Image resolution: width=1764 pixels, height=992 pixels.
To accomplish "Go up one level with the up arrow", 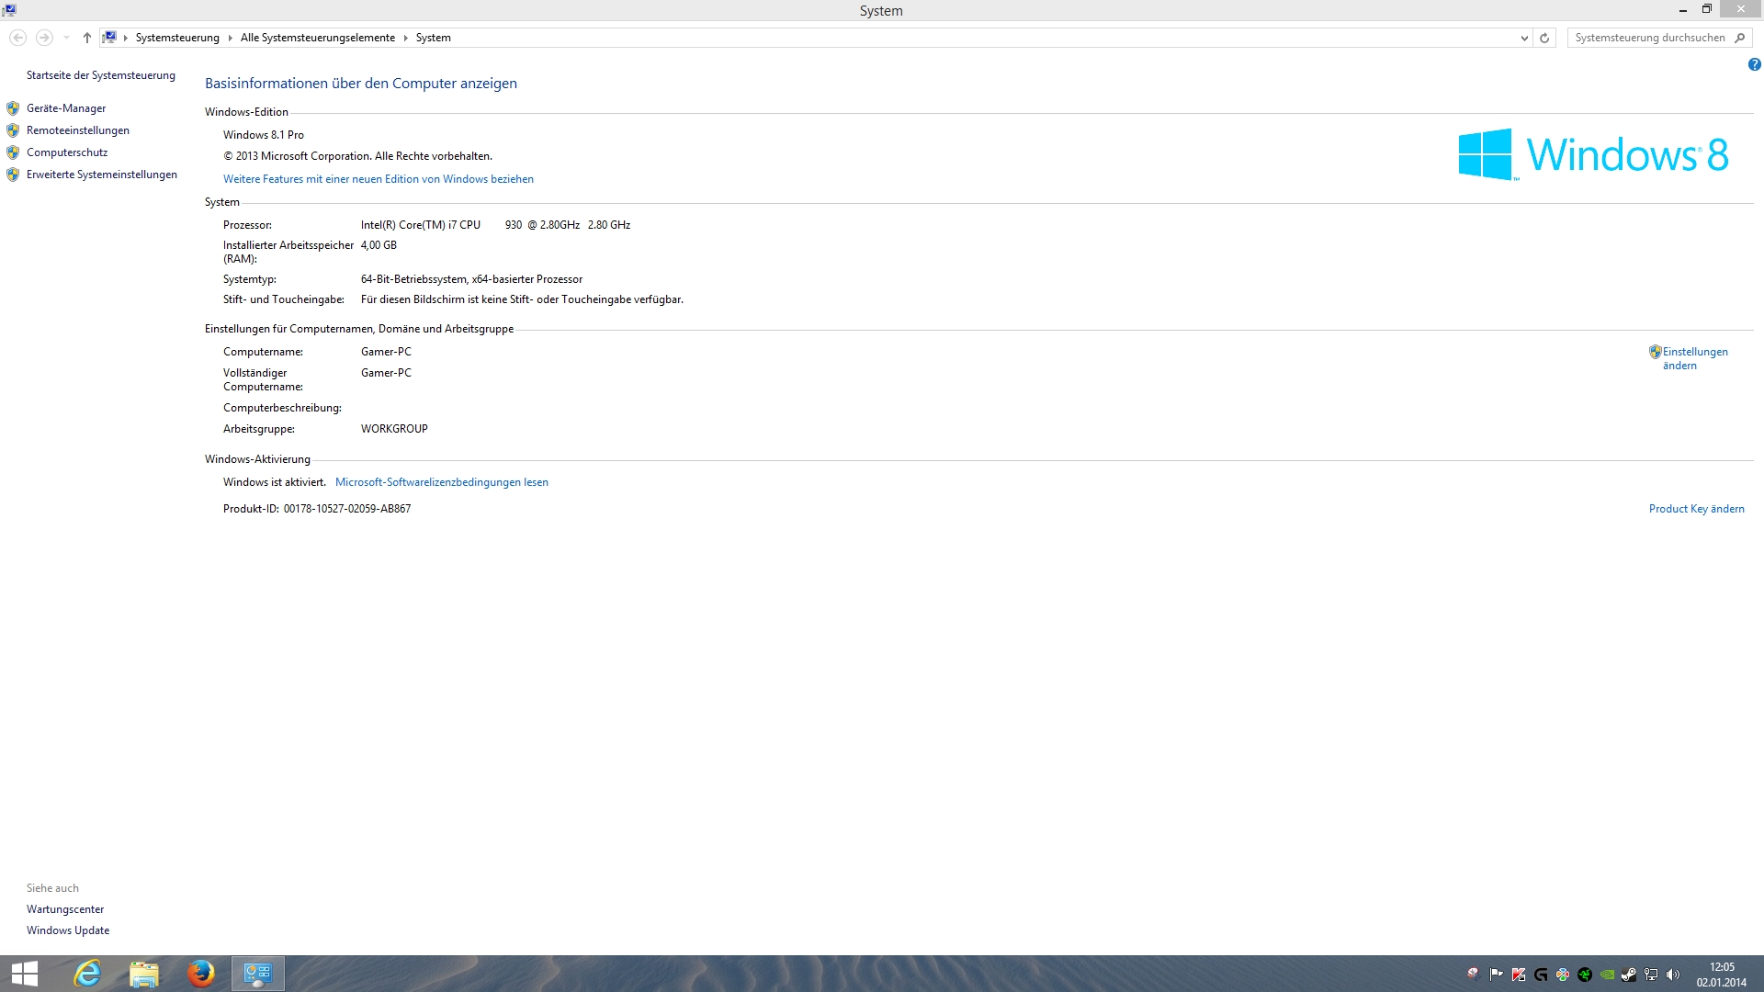I will pyautogui.click(x=87, y=38).
